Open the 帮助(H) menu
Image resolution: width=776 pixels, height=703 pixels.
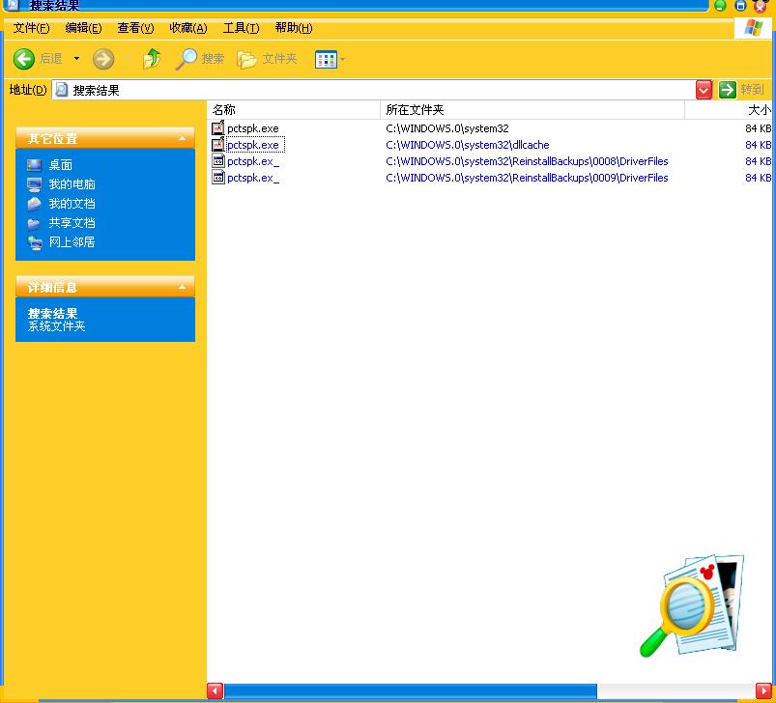294,28
